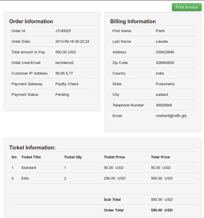Click the Print Invoice button
This screenshot has width=204, height=218.
point(187,7)
